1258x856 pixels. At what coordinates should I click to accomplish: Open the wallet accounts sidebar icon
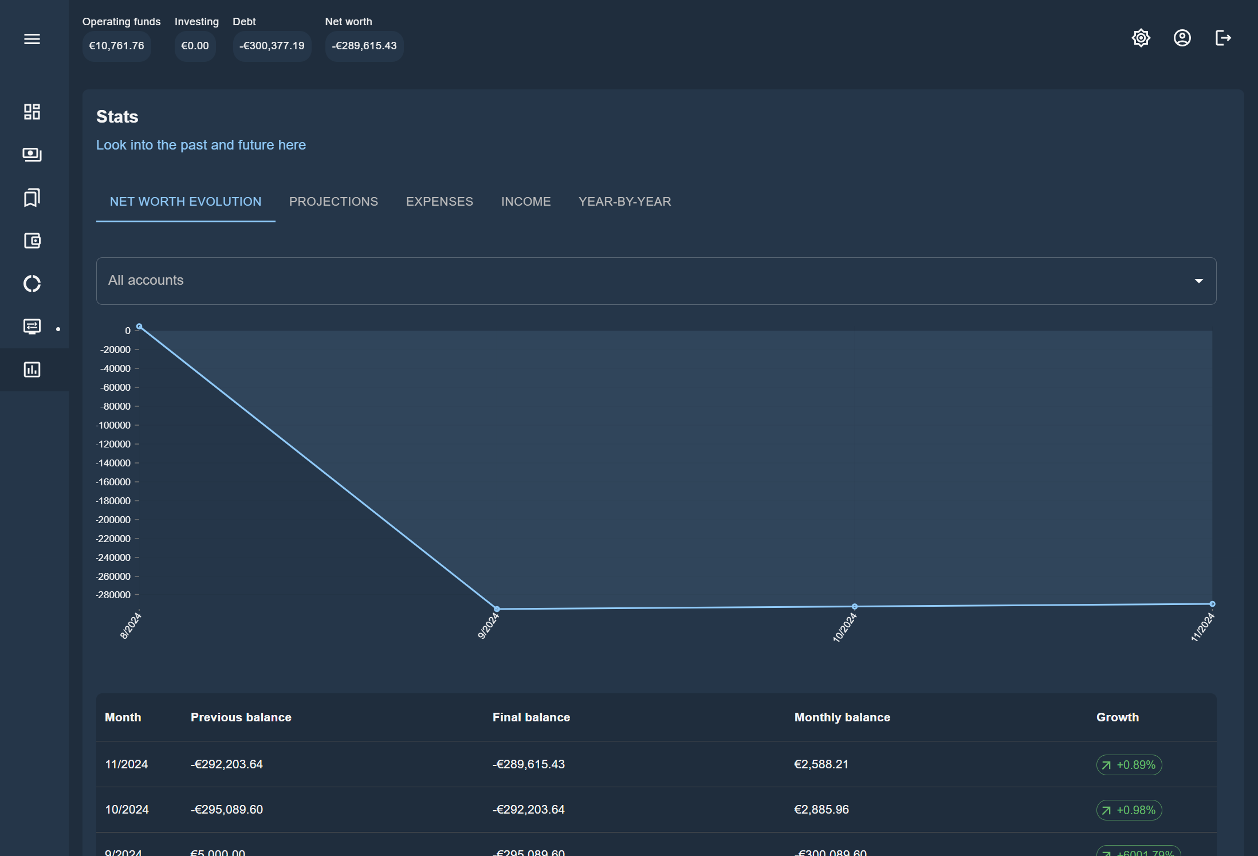tap(32, 241)
